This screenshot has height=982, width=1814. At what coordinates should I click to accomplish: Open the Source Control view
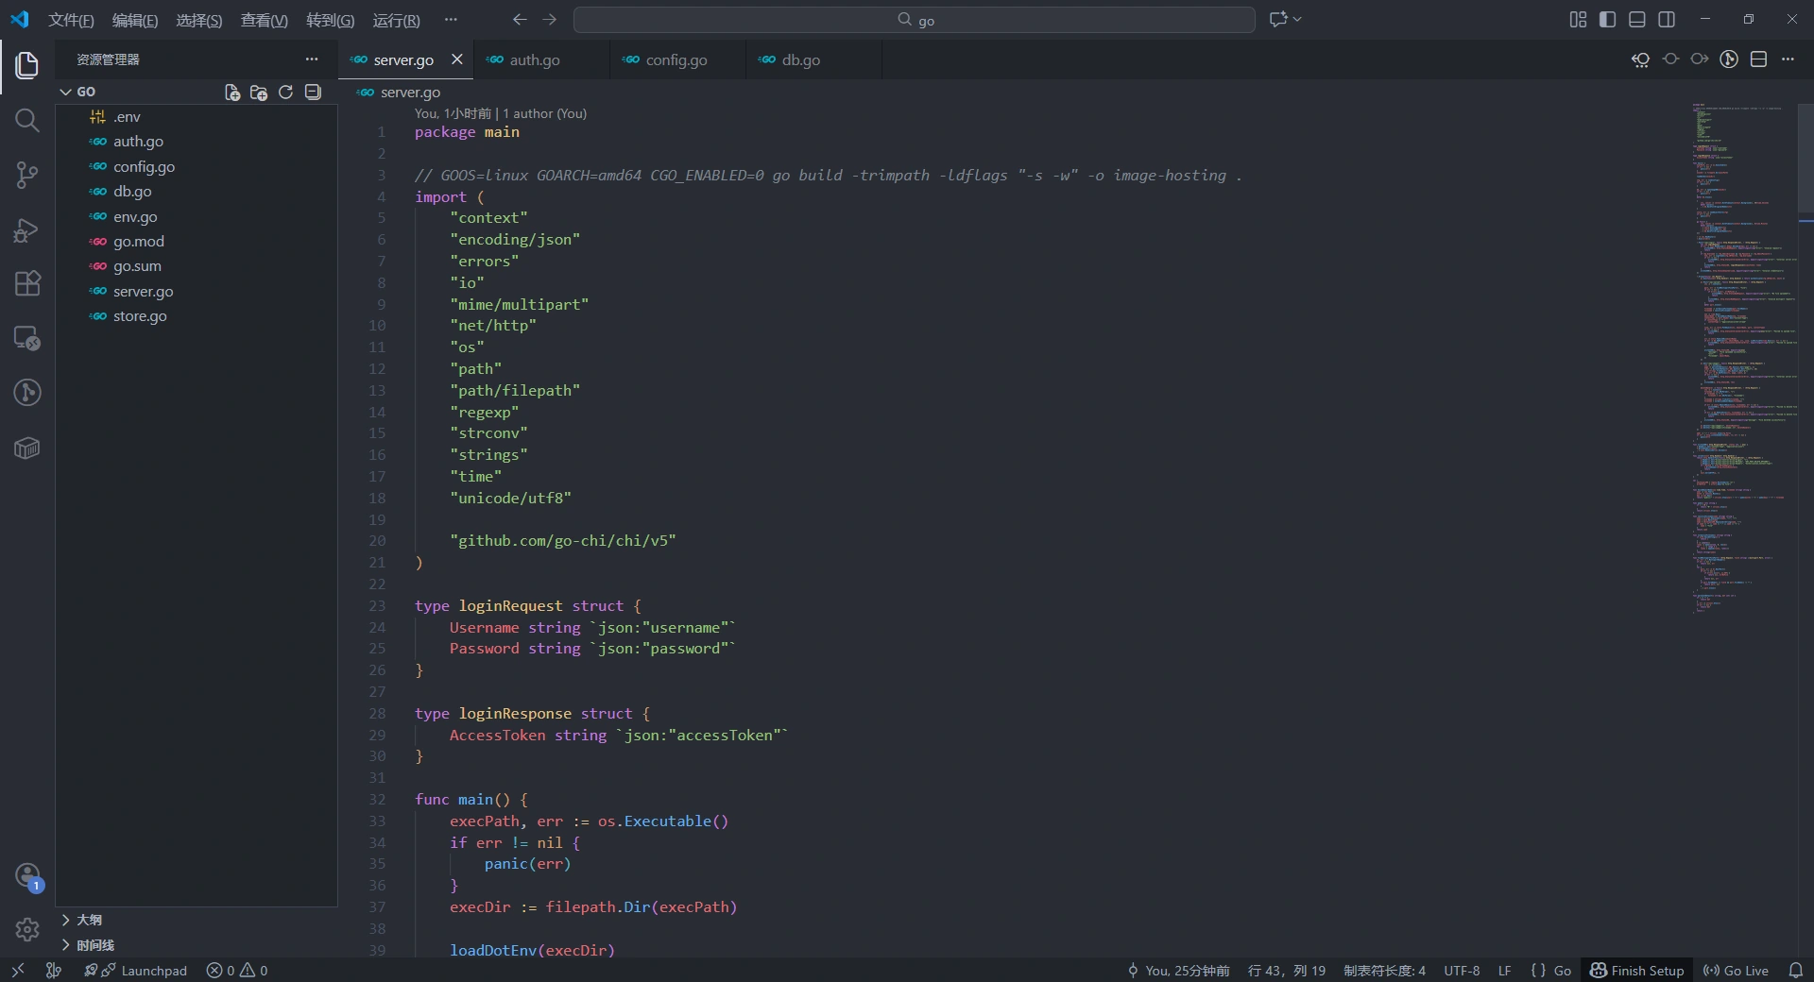point(26,175)
